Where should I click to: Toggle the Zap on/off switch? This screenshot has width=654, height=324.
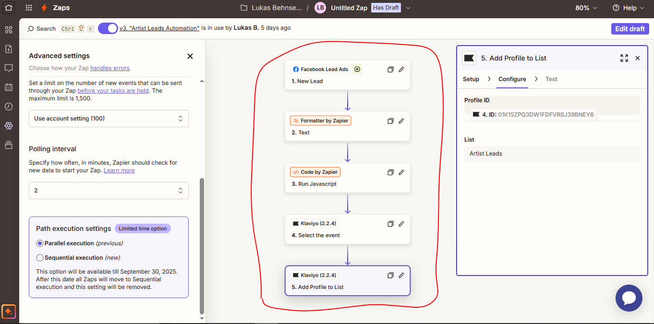pyautogui.click(x=108, y=28)
